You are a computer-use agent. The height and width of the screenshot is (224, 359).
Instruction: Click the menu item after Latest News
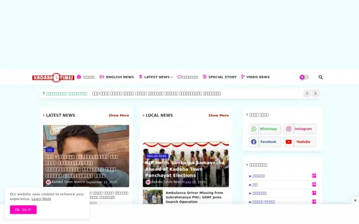188,77
